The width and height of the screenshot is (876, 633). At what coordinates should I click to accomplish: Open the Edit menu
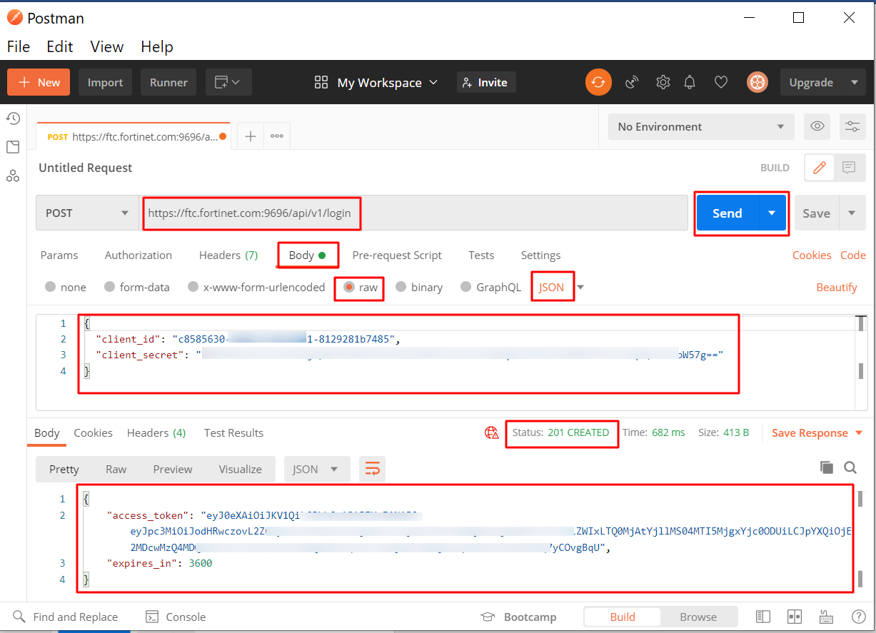[x=60, y=46]
